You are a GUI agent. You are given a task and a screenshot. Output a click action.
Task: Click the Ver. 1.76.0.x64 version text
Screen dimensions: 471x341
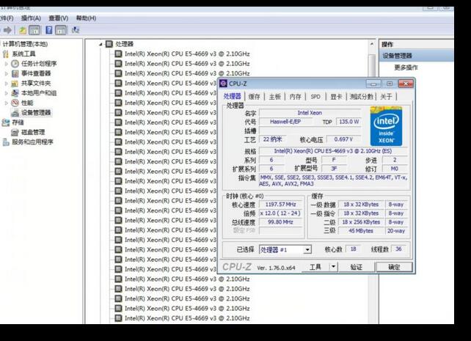pyautogui.click(x=276, y=268)
